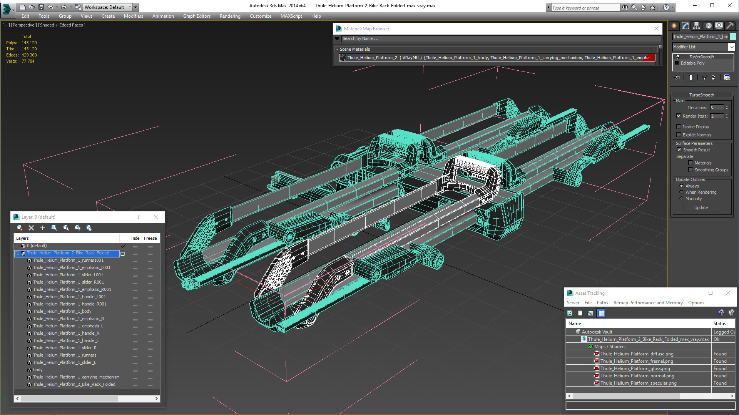Open Material/Map Browser options arrow

[x=337, y=38]
